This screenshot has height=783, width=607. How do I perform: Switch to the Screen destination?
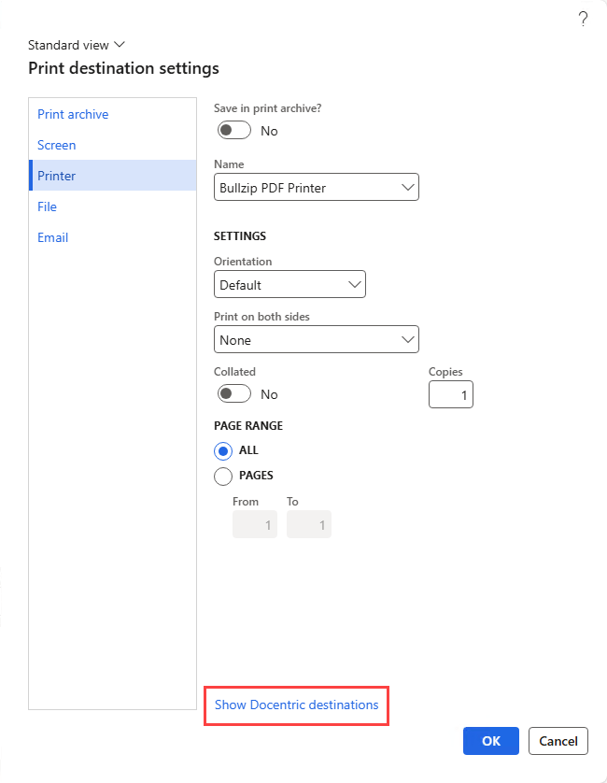point(57,145)
